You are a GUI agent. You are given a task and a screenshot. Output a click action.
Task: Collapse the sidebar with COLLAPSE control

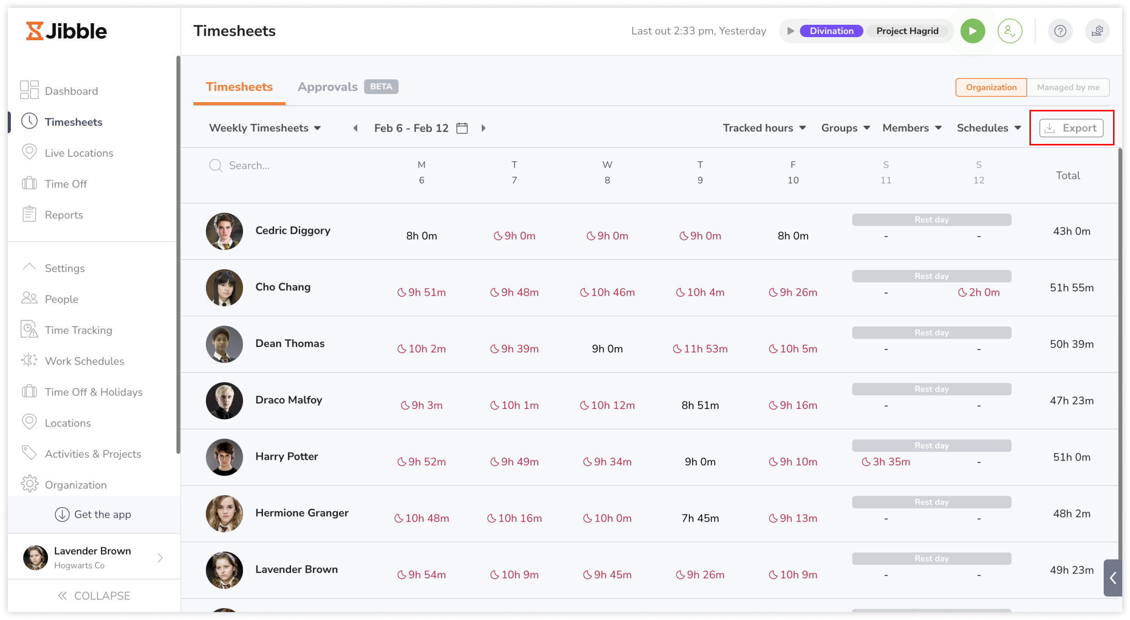click(94, 595)
